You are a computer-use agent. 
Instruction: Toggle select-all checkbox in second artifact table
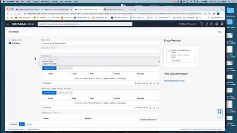[44, 98]
